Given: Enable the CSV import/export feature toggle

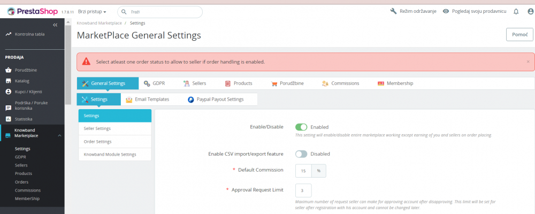Looking at the screenshot, I should point(301,154).
